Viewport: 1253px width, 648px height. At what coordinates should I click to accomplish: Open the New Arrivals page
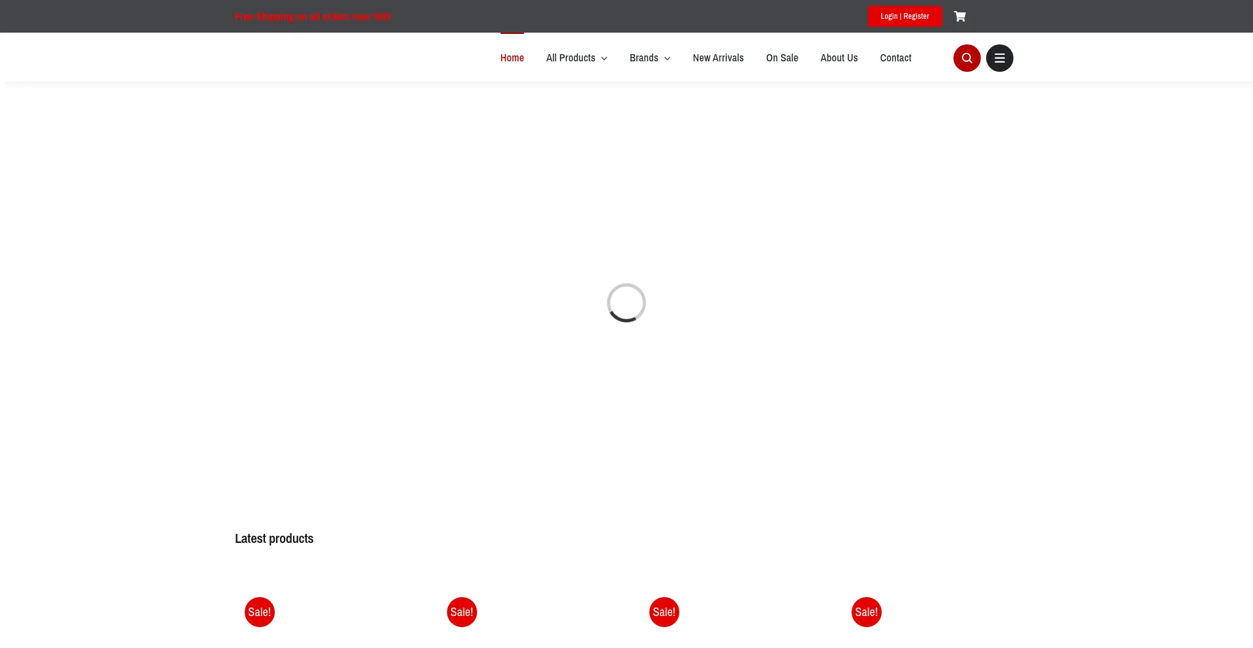pyautogui.click(x=718, y=58)
